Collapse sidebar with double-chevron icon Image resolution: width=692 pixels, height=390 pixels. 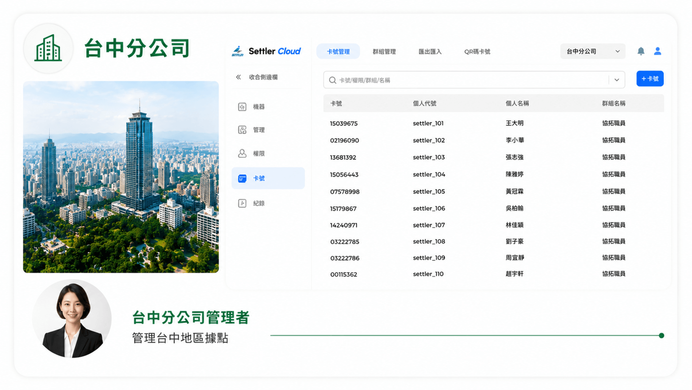tap(238, 77)
